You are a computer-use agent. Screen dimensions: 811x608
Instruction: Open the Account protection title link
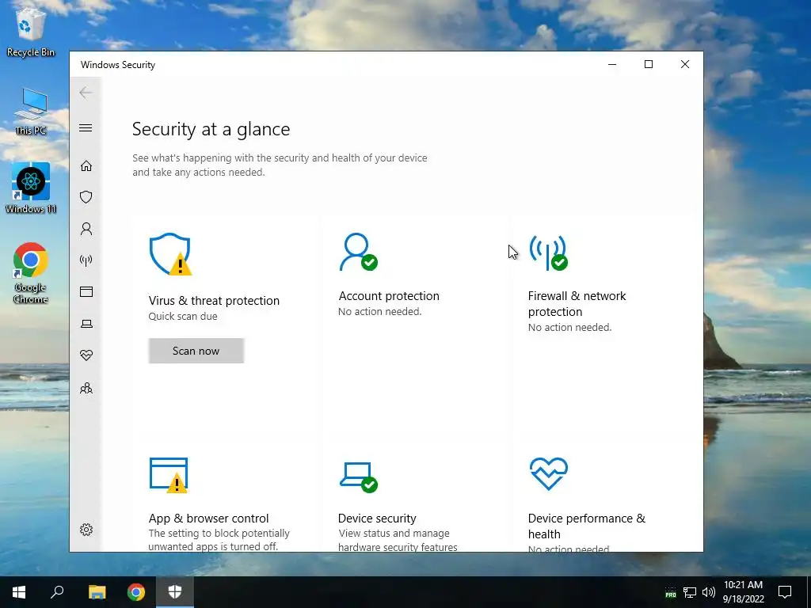(x=389, y=296)
